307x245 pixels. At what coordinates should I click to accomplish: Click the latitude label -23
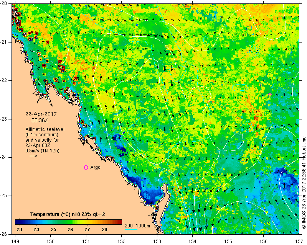[x=3, y=119]
